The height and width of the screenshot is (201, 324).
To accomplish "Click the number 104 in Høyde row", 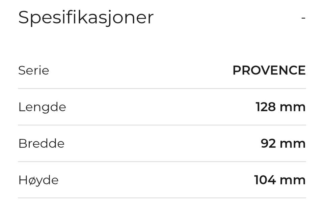I will 265,180.
